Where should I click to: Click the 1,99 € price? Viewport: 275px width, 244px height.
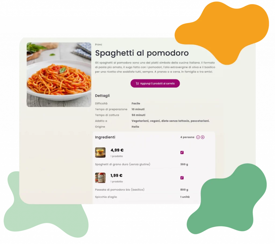click(117, 175)
